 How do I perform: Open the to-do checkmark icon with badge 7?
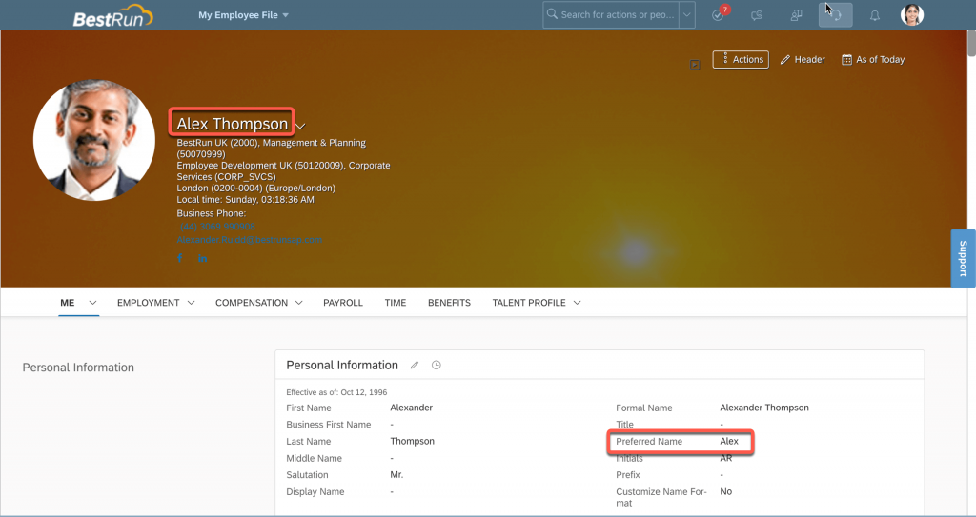pos(719,14)
